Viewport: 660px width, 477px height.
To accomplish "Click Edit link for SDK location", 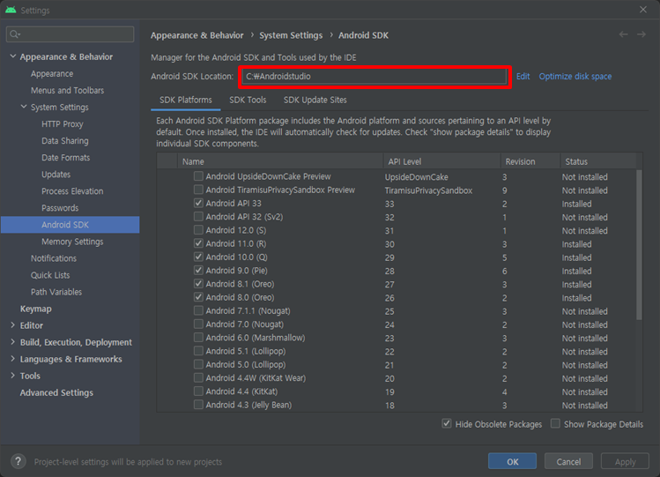I will (523, 76).
